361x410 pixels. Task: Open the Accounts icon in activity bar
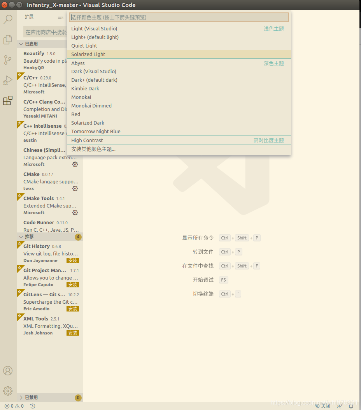8,371
